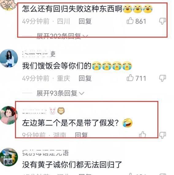The image size is (174, 175).
Task: Dislike the 我们馊饭会等你们的 comment
Action: point(162,78)
